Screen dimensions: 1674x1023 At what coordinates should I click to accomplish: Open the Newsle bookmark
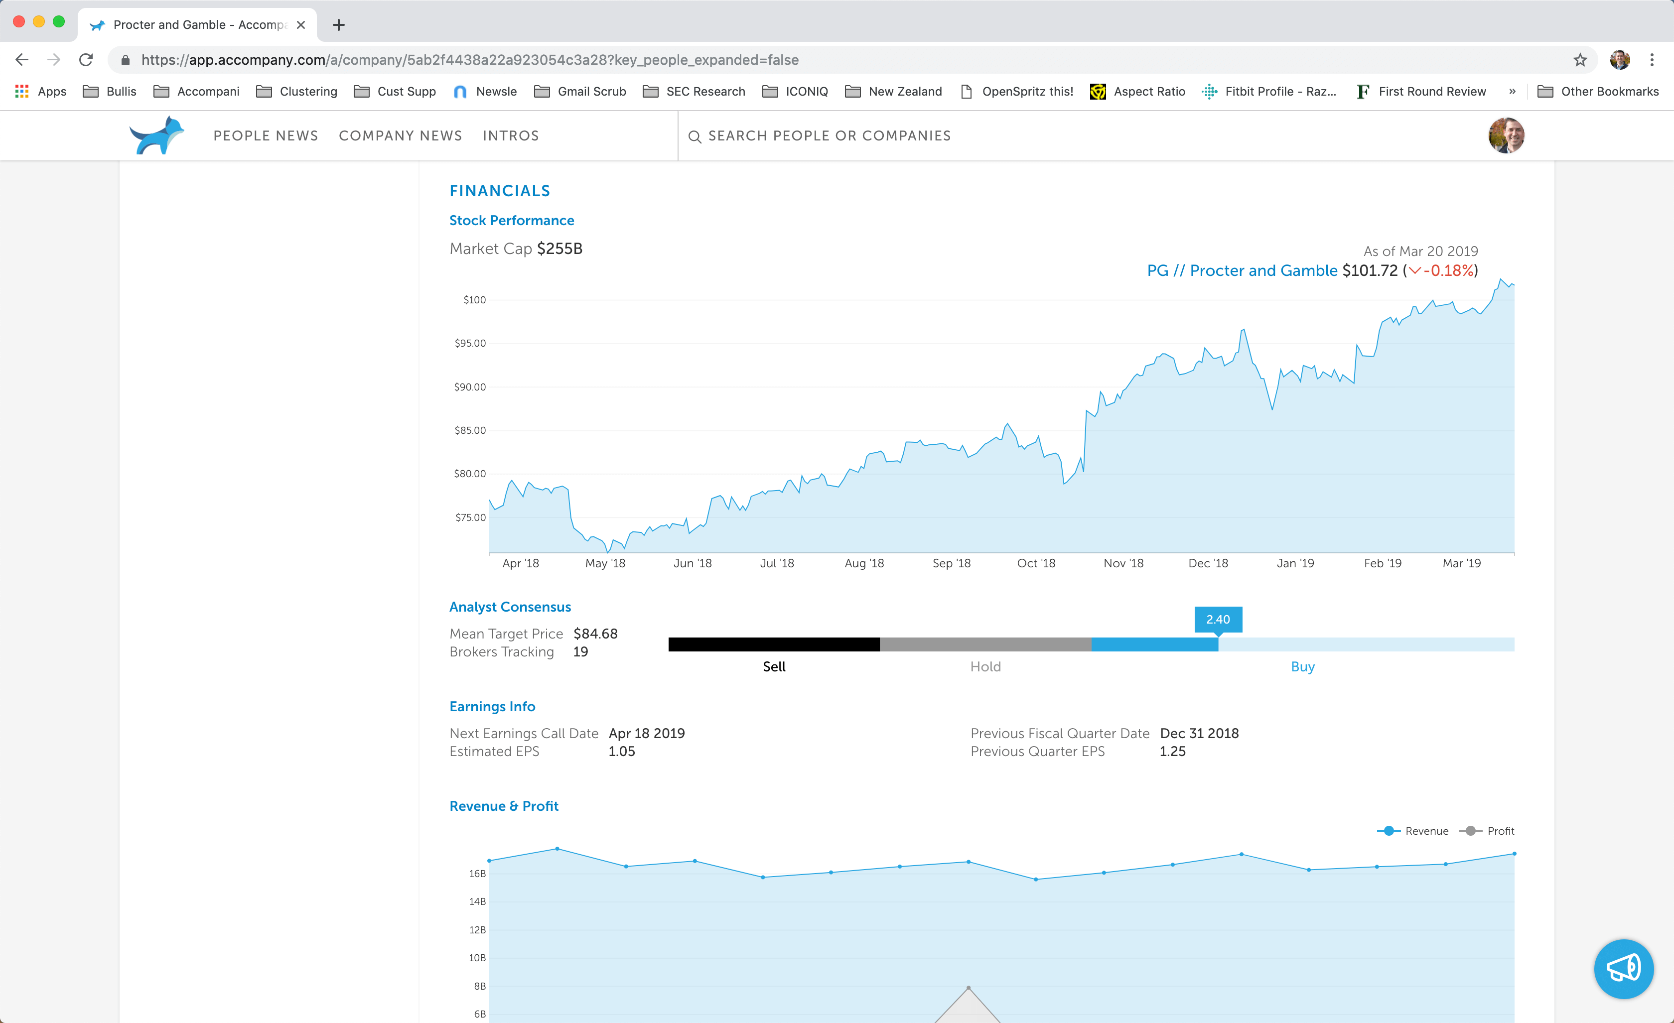(485, 91)
